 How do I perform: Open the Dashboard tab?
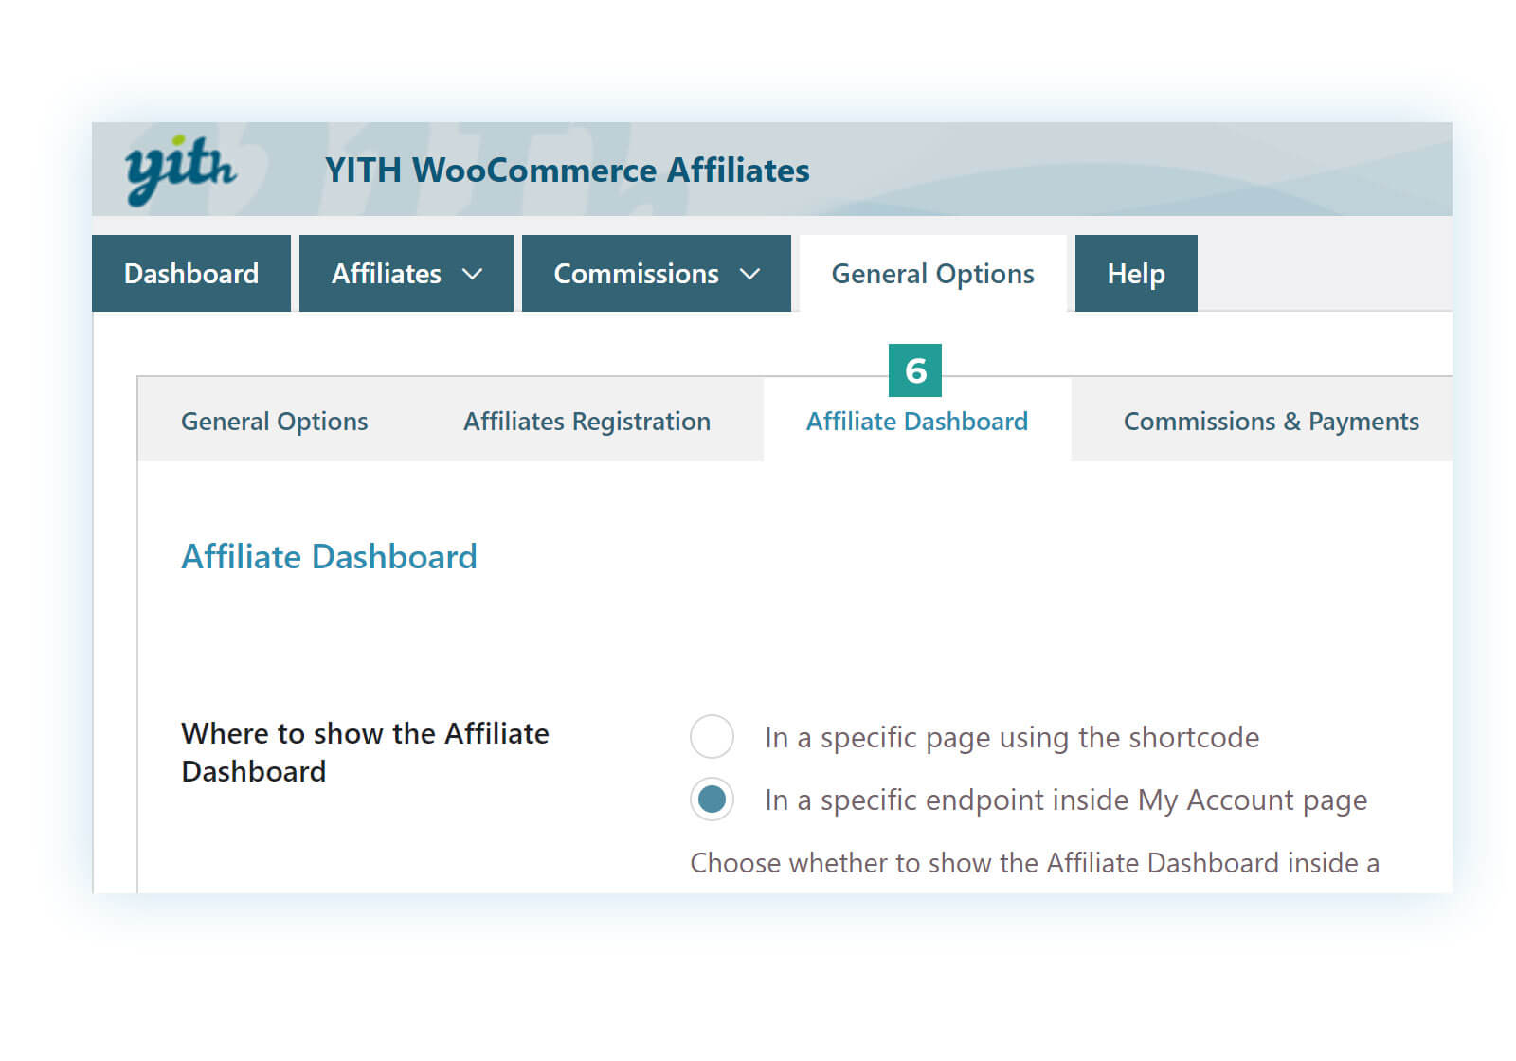pos(191,273)
